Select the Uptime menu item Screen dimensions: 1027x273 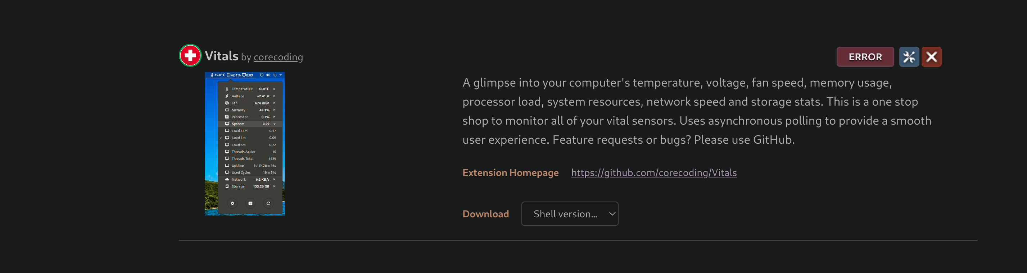coord(237,166)
